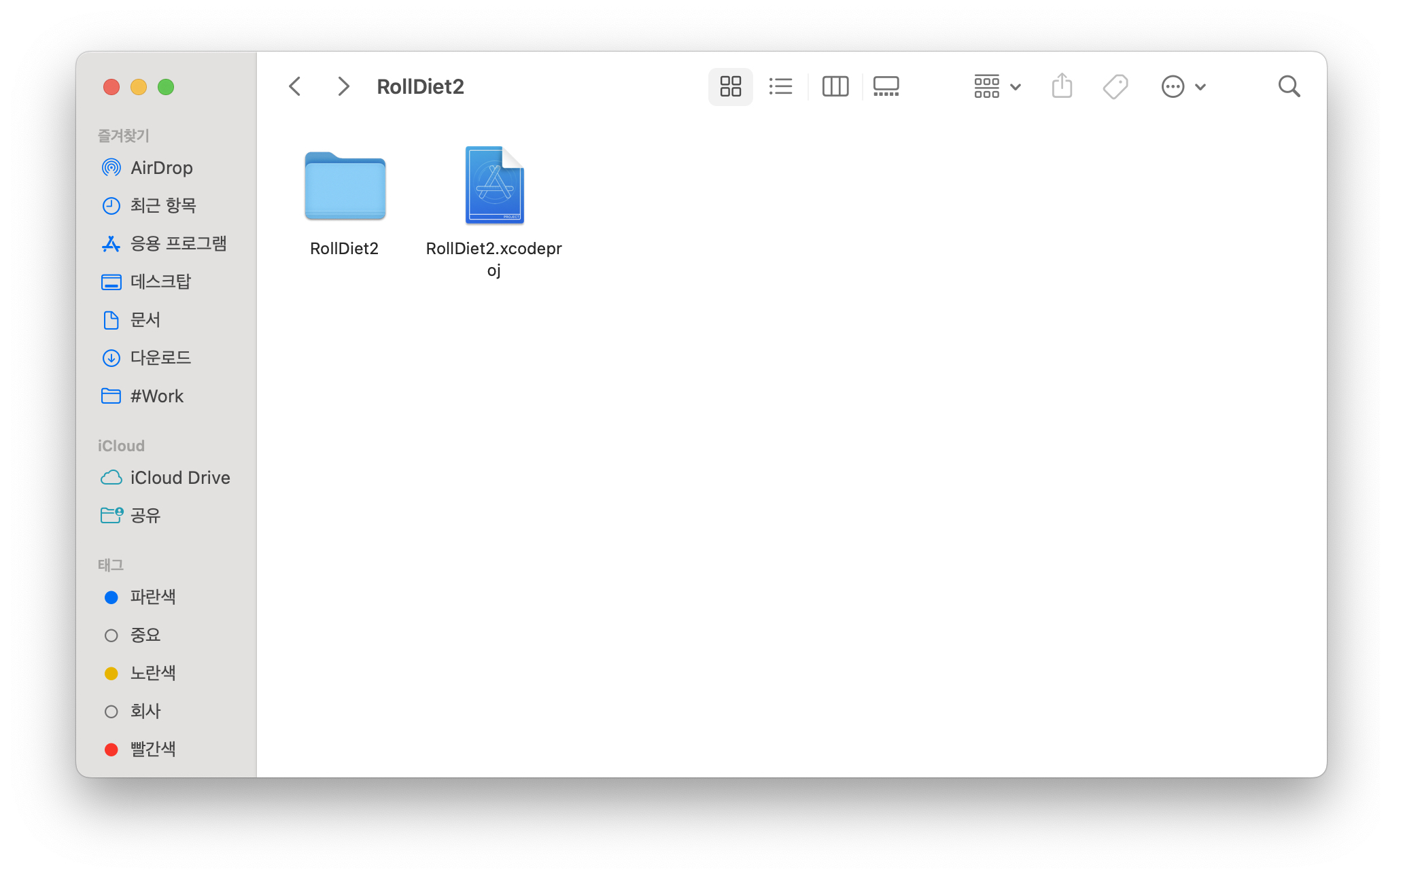Switch to list view

pyautogui.click(x=780, y=86)
